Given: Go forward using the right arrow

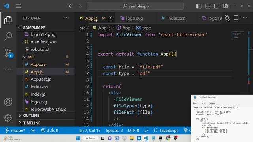Looking at the screenshot, I should tap(80, 6).
